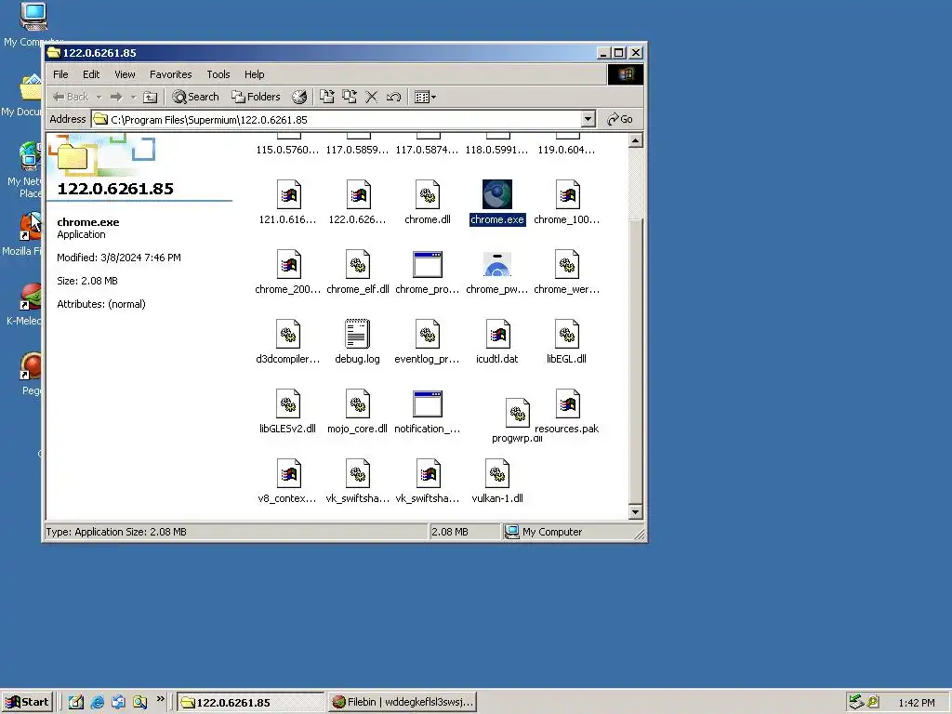Open the Help menu

(x=255, y=74)
